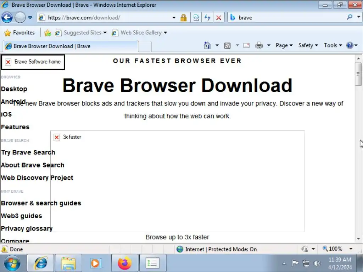363x272 pixels.
Task: Open the Windows Start orb
Action: (12, 263)
